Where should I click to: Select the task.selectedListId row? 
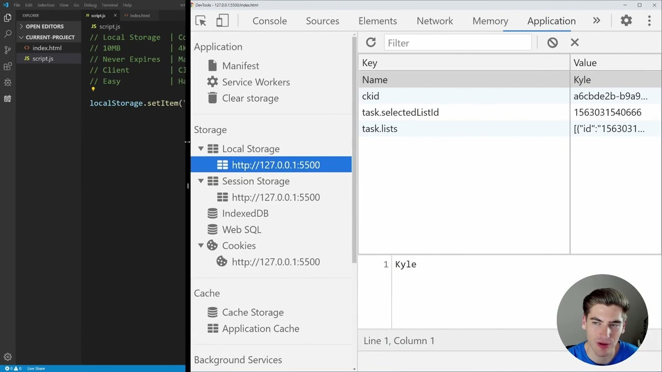click(400, 112)
